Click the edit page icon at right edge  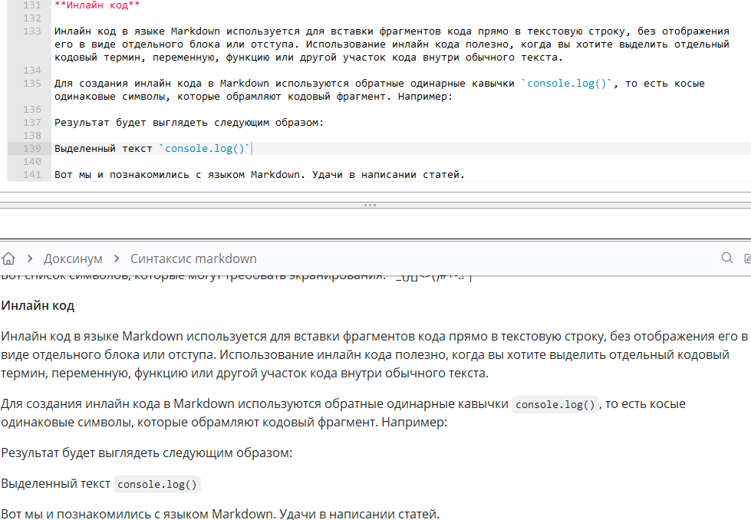tap(747, 258)
